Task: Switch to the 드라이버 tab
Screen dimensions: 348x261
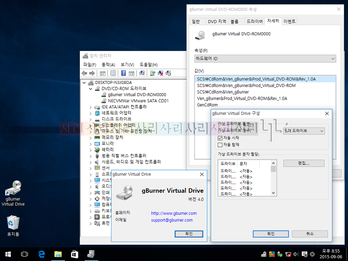Action: coord(254,21)
